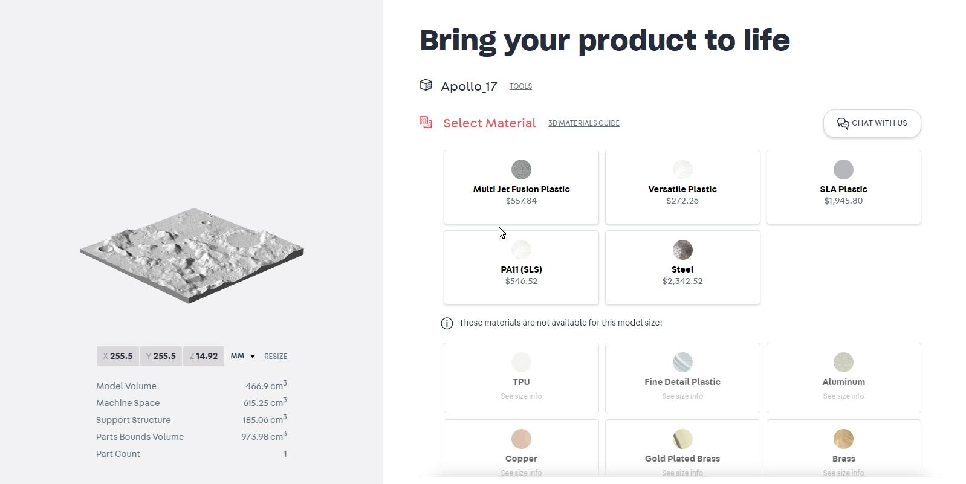Click the RESIZE link
Screen dimensions: 966x484
click(276, 357)
